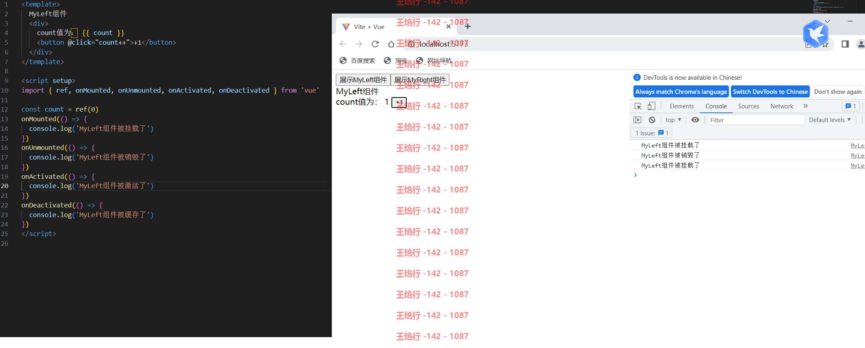865x348 pixels.
Task: Click the 1 Issue button
Action: (652, 133)
